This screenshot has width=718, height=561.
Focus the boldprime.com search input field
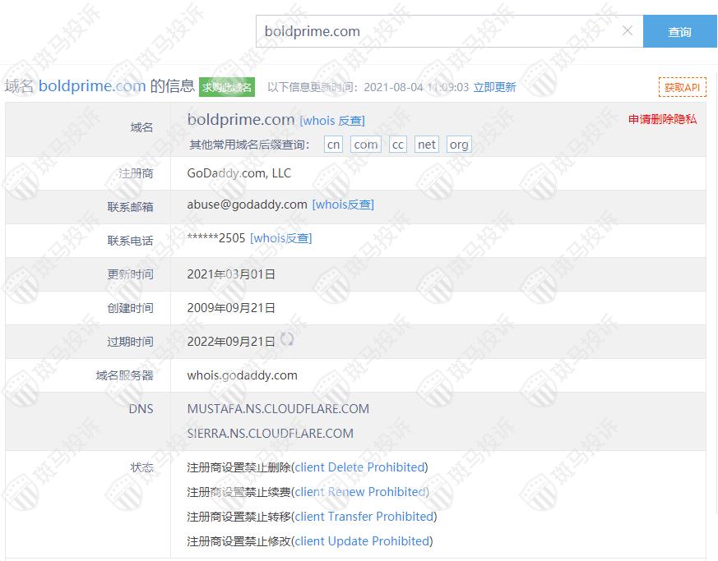(x=436, y=32)
